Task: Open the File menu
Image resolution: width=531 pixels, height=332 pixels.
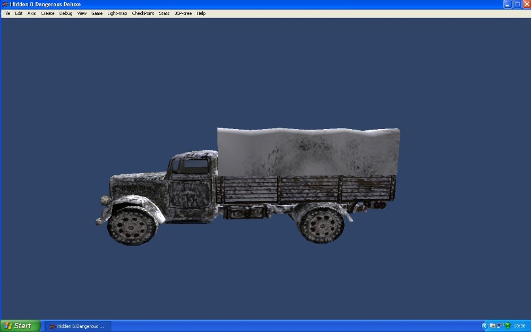Action: pyautogui.click(x=7, y=13)
